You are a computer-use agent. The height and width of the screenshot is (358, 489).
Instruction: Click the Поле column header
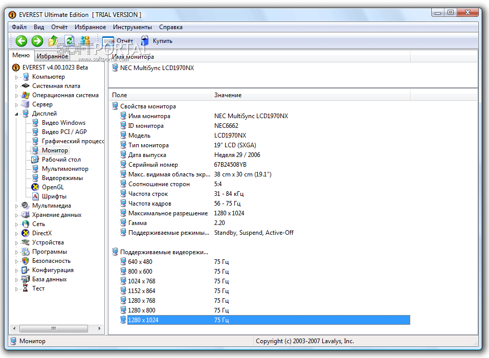(x=160, y=95)
